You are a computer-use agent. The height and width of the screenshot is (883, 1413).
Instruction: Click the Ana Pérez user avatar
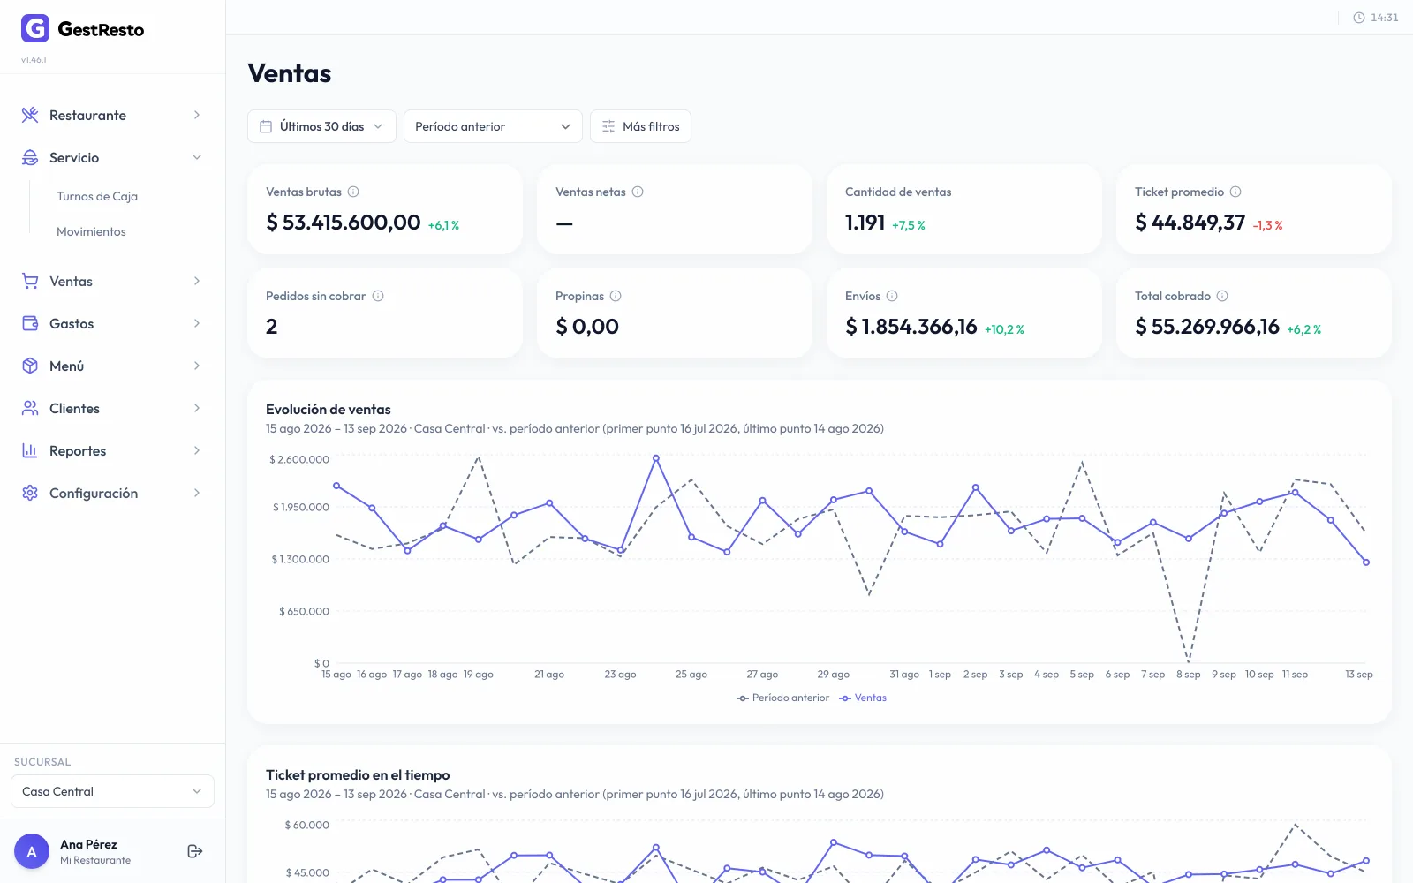point(32,851)
